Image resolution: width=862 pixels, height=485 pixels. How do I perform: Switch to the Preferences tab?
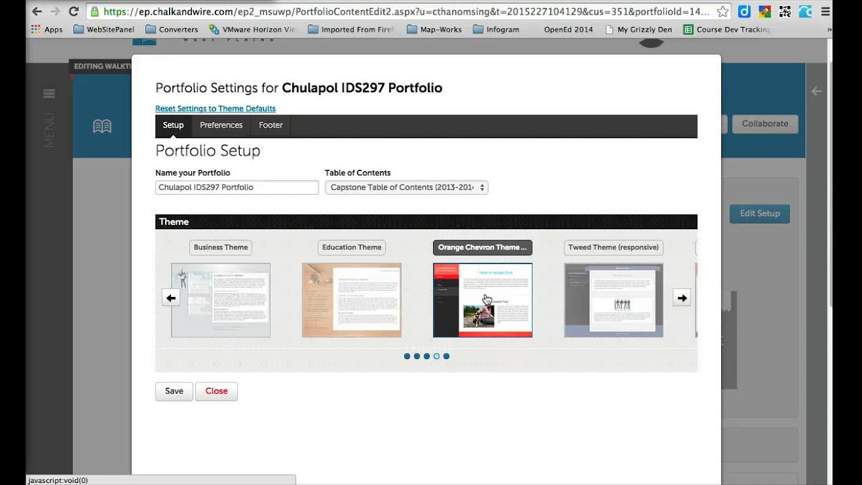click(x=221, y=125)
